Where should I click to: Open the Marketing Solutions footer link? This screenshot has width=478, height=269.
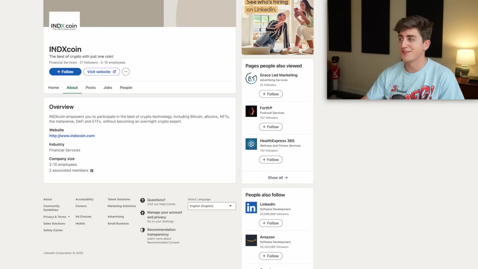click(x=122, y=206)
